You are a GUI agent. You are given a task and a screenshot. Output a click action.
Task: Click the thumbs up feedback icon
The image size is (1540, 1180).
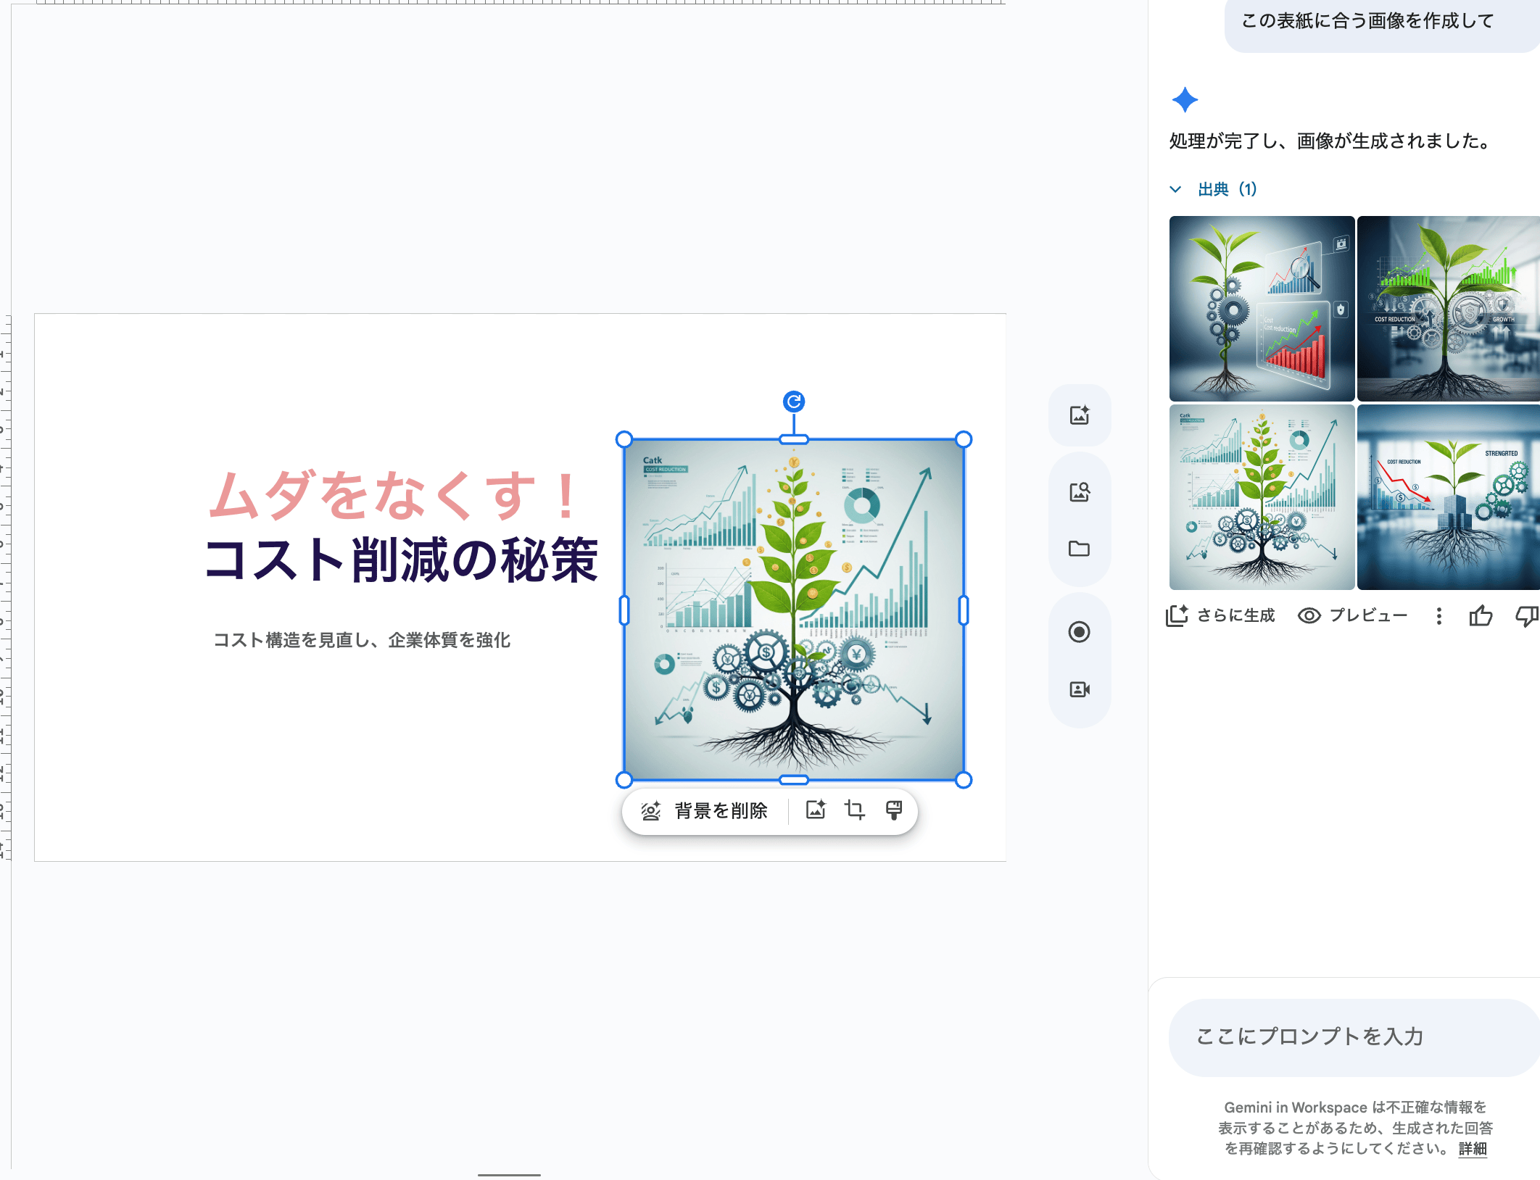pos(1481,616)
